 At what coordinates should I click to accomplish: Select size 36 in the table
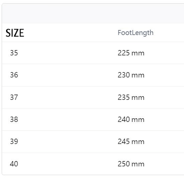pos(14,75)
